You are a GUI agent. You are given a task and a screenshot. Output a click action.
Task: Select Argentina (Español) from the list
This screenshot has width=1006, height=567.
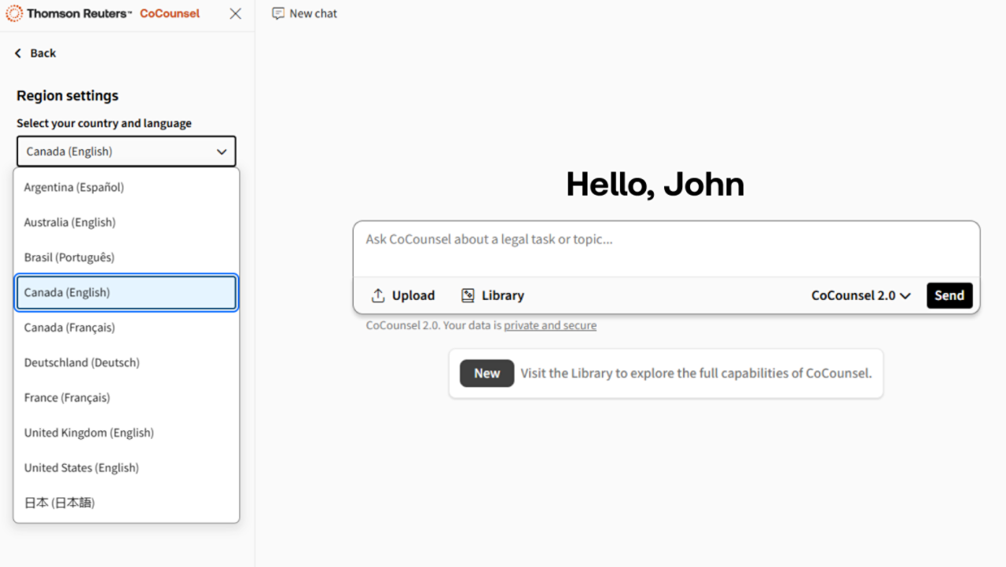coord(74,187)
